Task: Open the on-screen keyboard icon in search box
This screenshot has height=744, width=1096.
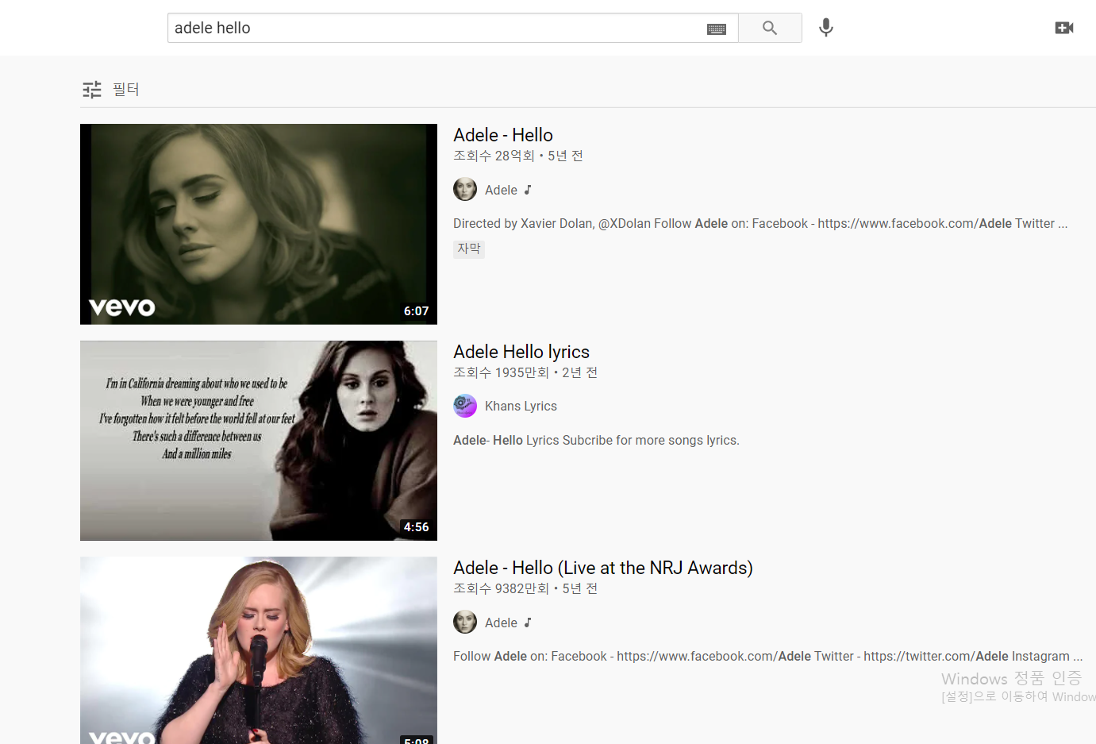Action: [x=717, y=29]
